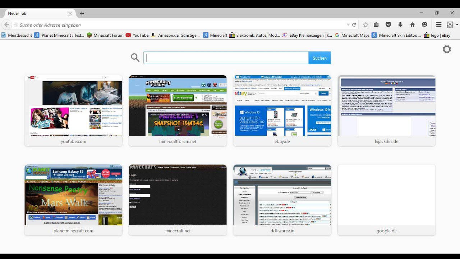Show bookmarks list icon in toolbar
The height and width of the screenshot is (259, 460).
pos(376,25)
